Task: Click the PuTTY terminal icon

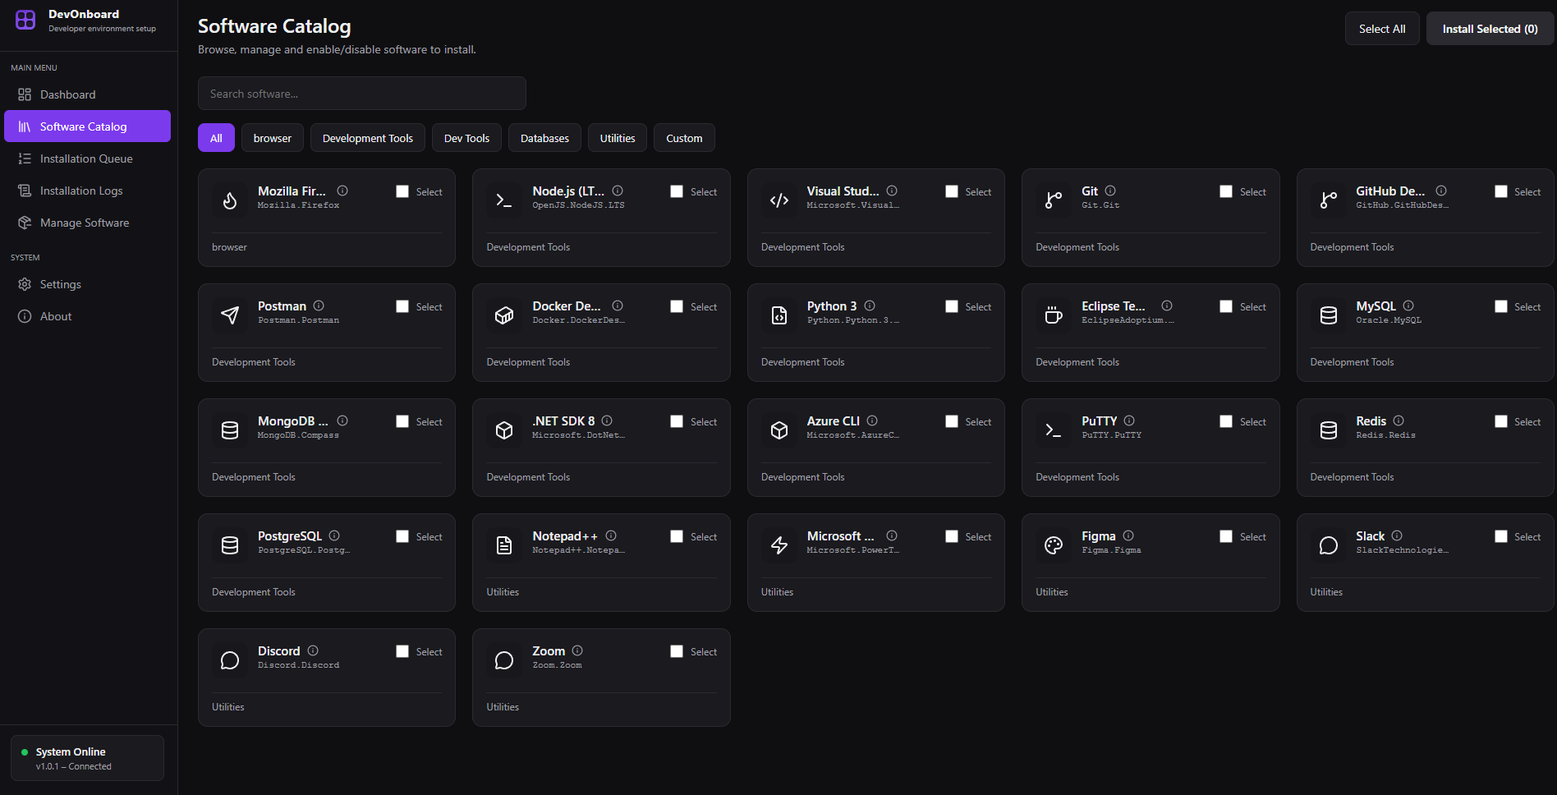Action: coord(1054,430)
